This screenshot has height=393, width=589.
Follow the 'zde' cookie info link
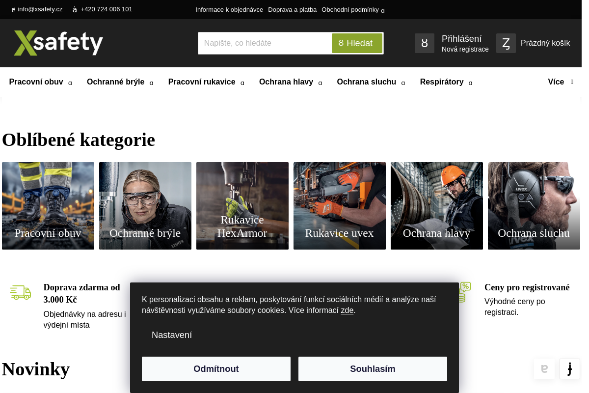pos(347,310)
